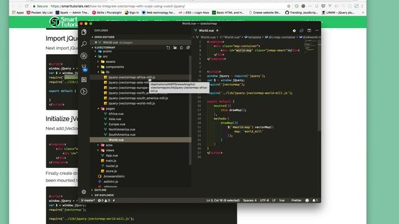Click div.map-container breadcrumb in editor
399x224 pixels.
click(280, 37)
